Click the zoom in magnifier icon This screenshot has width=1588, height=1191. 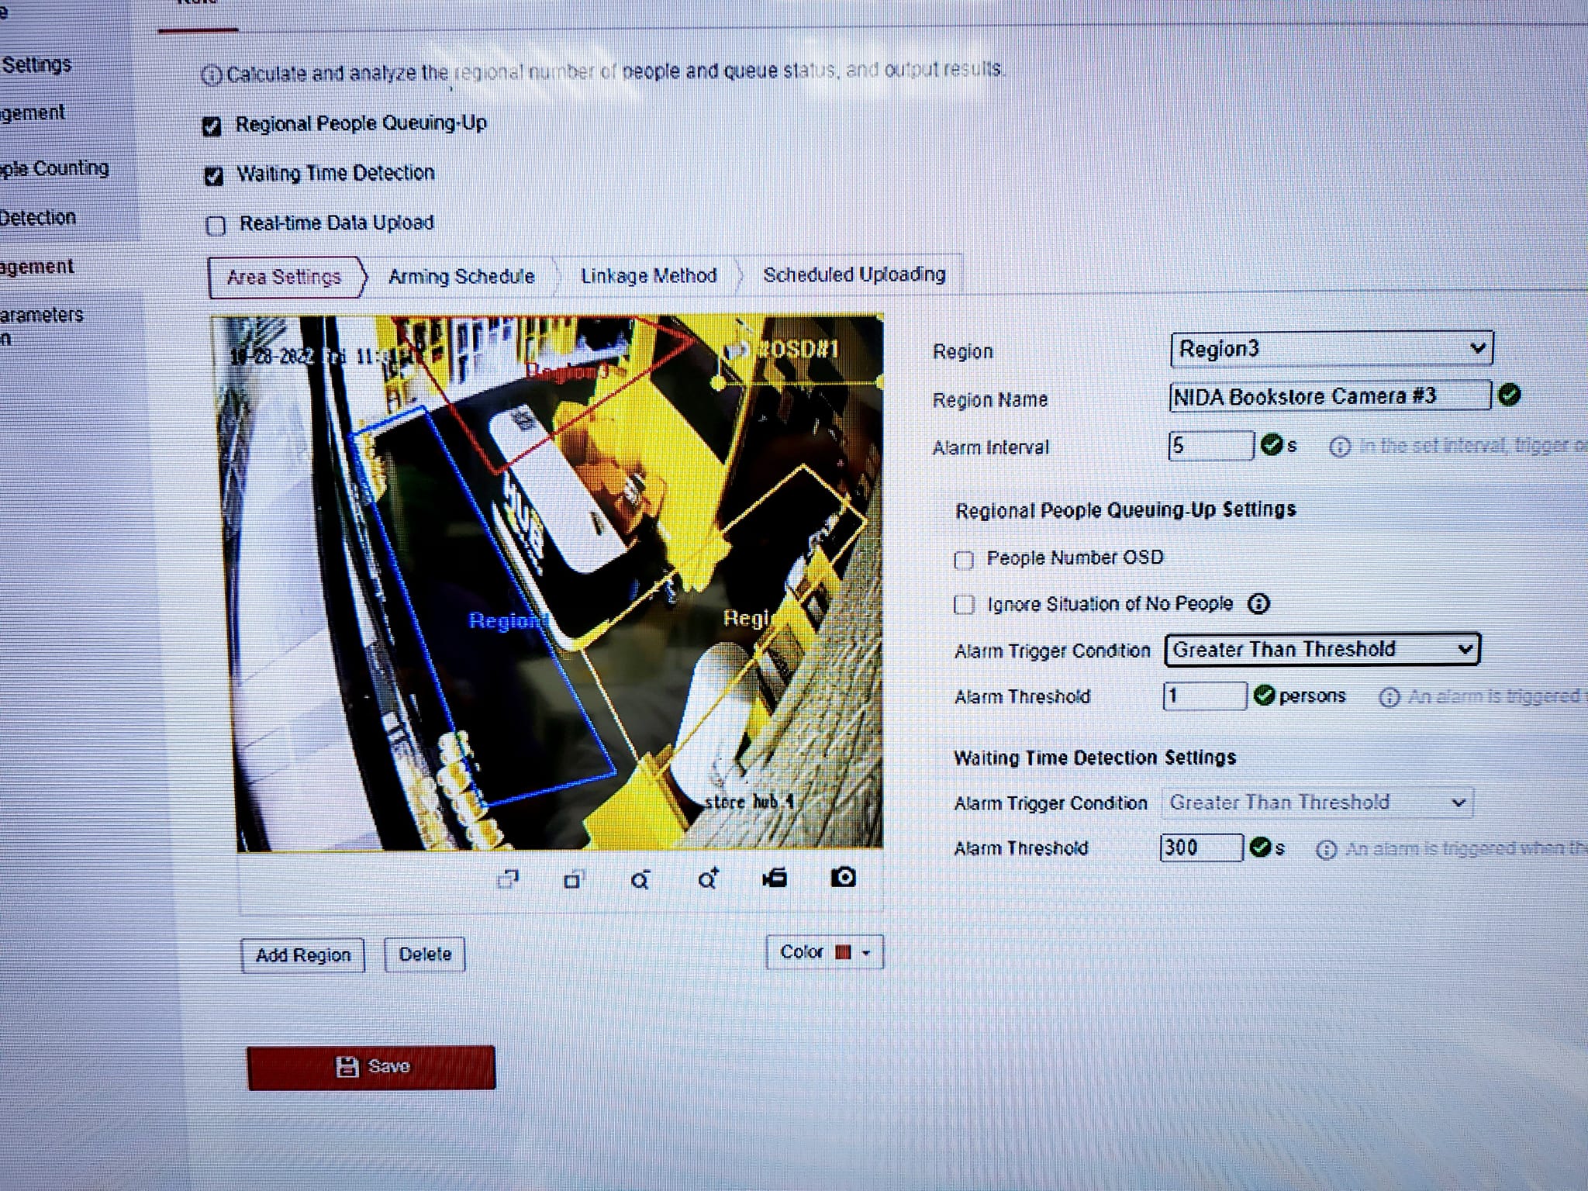click(708, 879)
